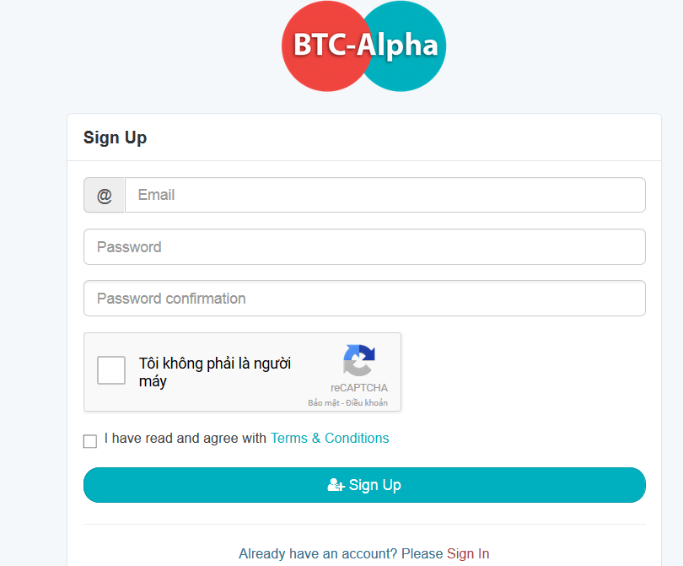683x566 pixels.
Task: Check the Terms & Conditions agreement box
Action: [90, 441]
